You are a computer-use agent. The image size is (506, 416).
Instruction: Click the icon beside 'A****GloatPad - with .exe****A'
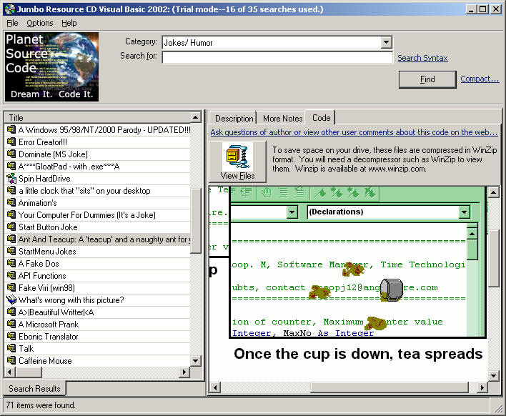(x=11, y=167)
